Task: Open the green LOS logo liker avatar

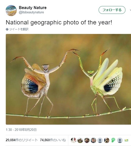Action: pos(126,140)
